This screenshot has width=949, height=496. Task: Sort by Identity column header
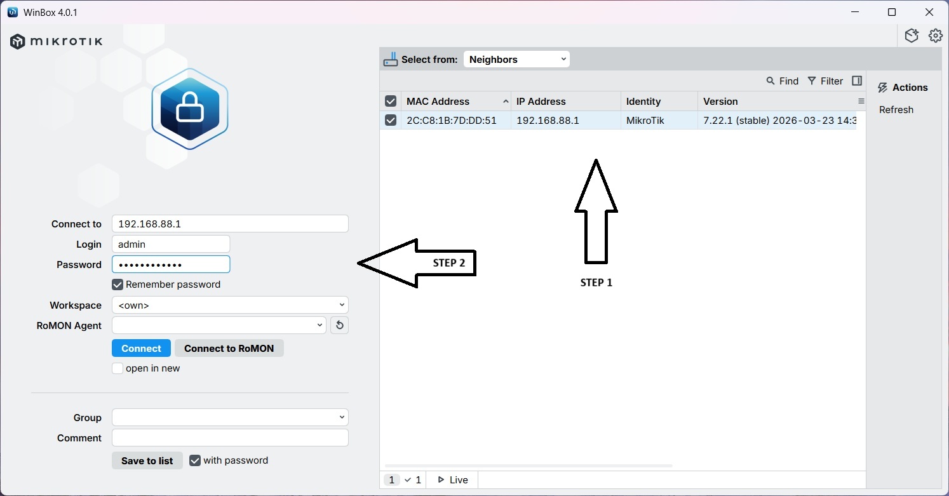pos(659,101)
